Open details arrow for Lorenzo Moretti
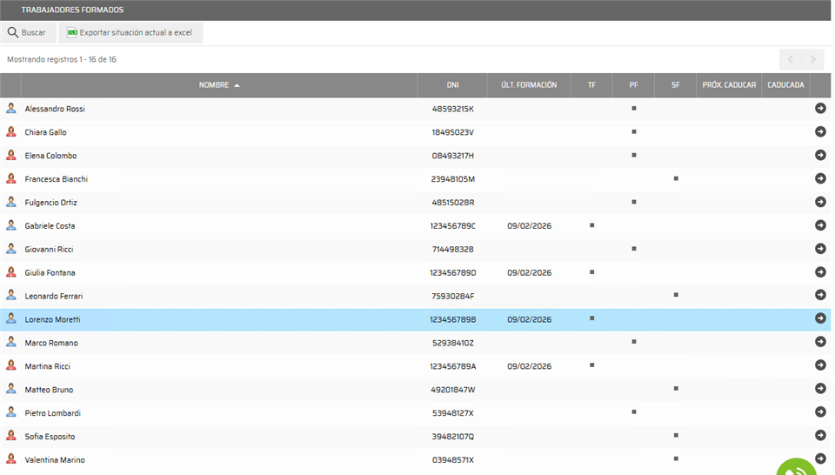Viewport: 835px width, 475px height. click(x=820, y=318)
